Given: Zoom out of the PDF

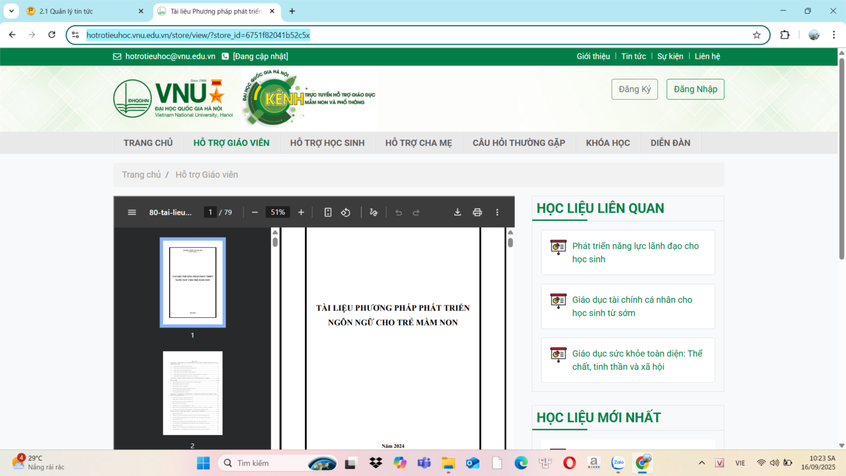Looking at the screenshot, I should pos(255,212).
